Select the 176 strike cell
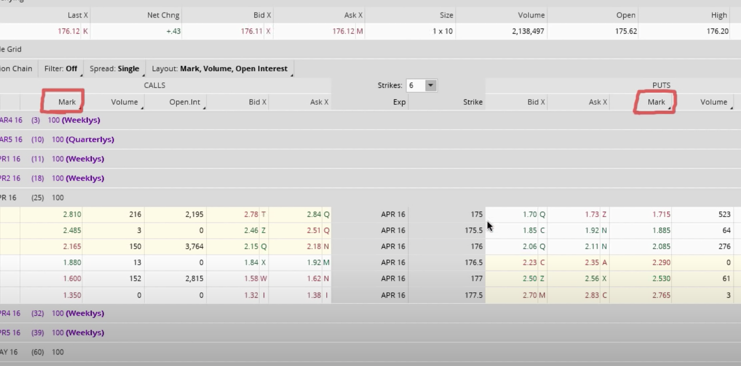This screenshot has height=366, width=741. coord(447,247)
